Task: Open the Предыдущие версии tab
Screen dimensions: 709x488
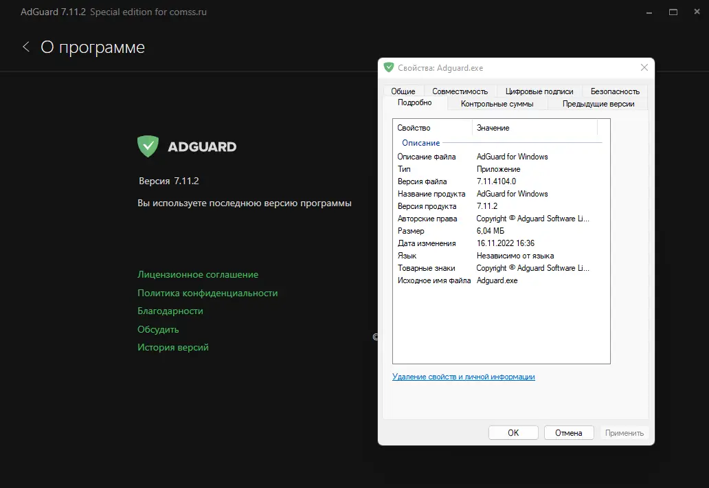Action: click(598, 104)
